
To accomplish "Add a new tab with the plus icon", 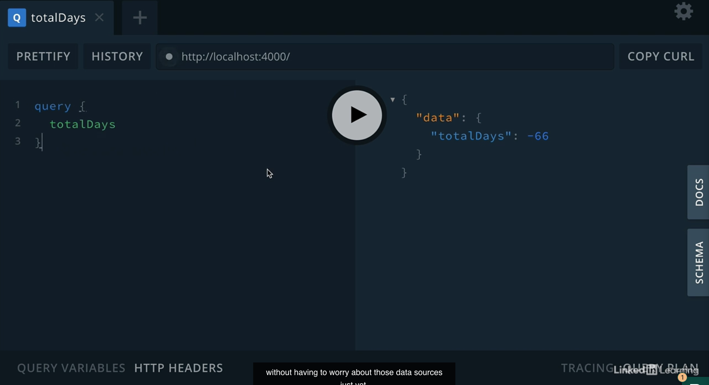I will coord(140,18).
